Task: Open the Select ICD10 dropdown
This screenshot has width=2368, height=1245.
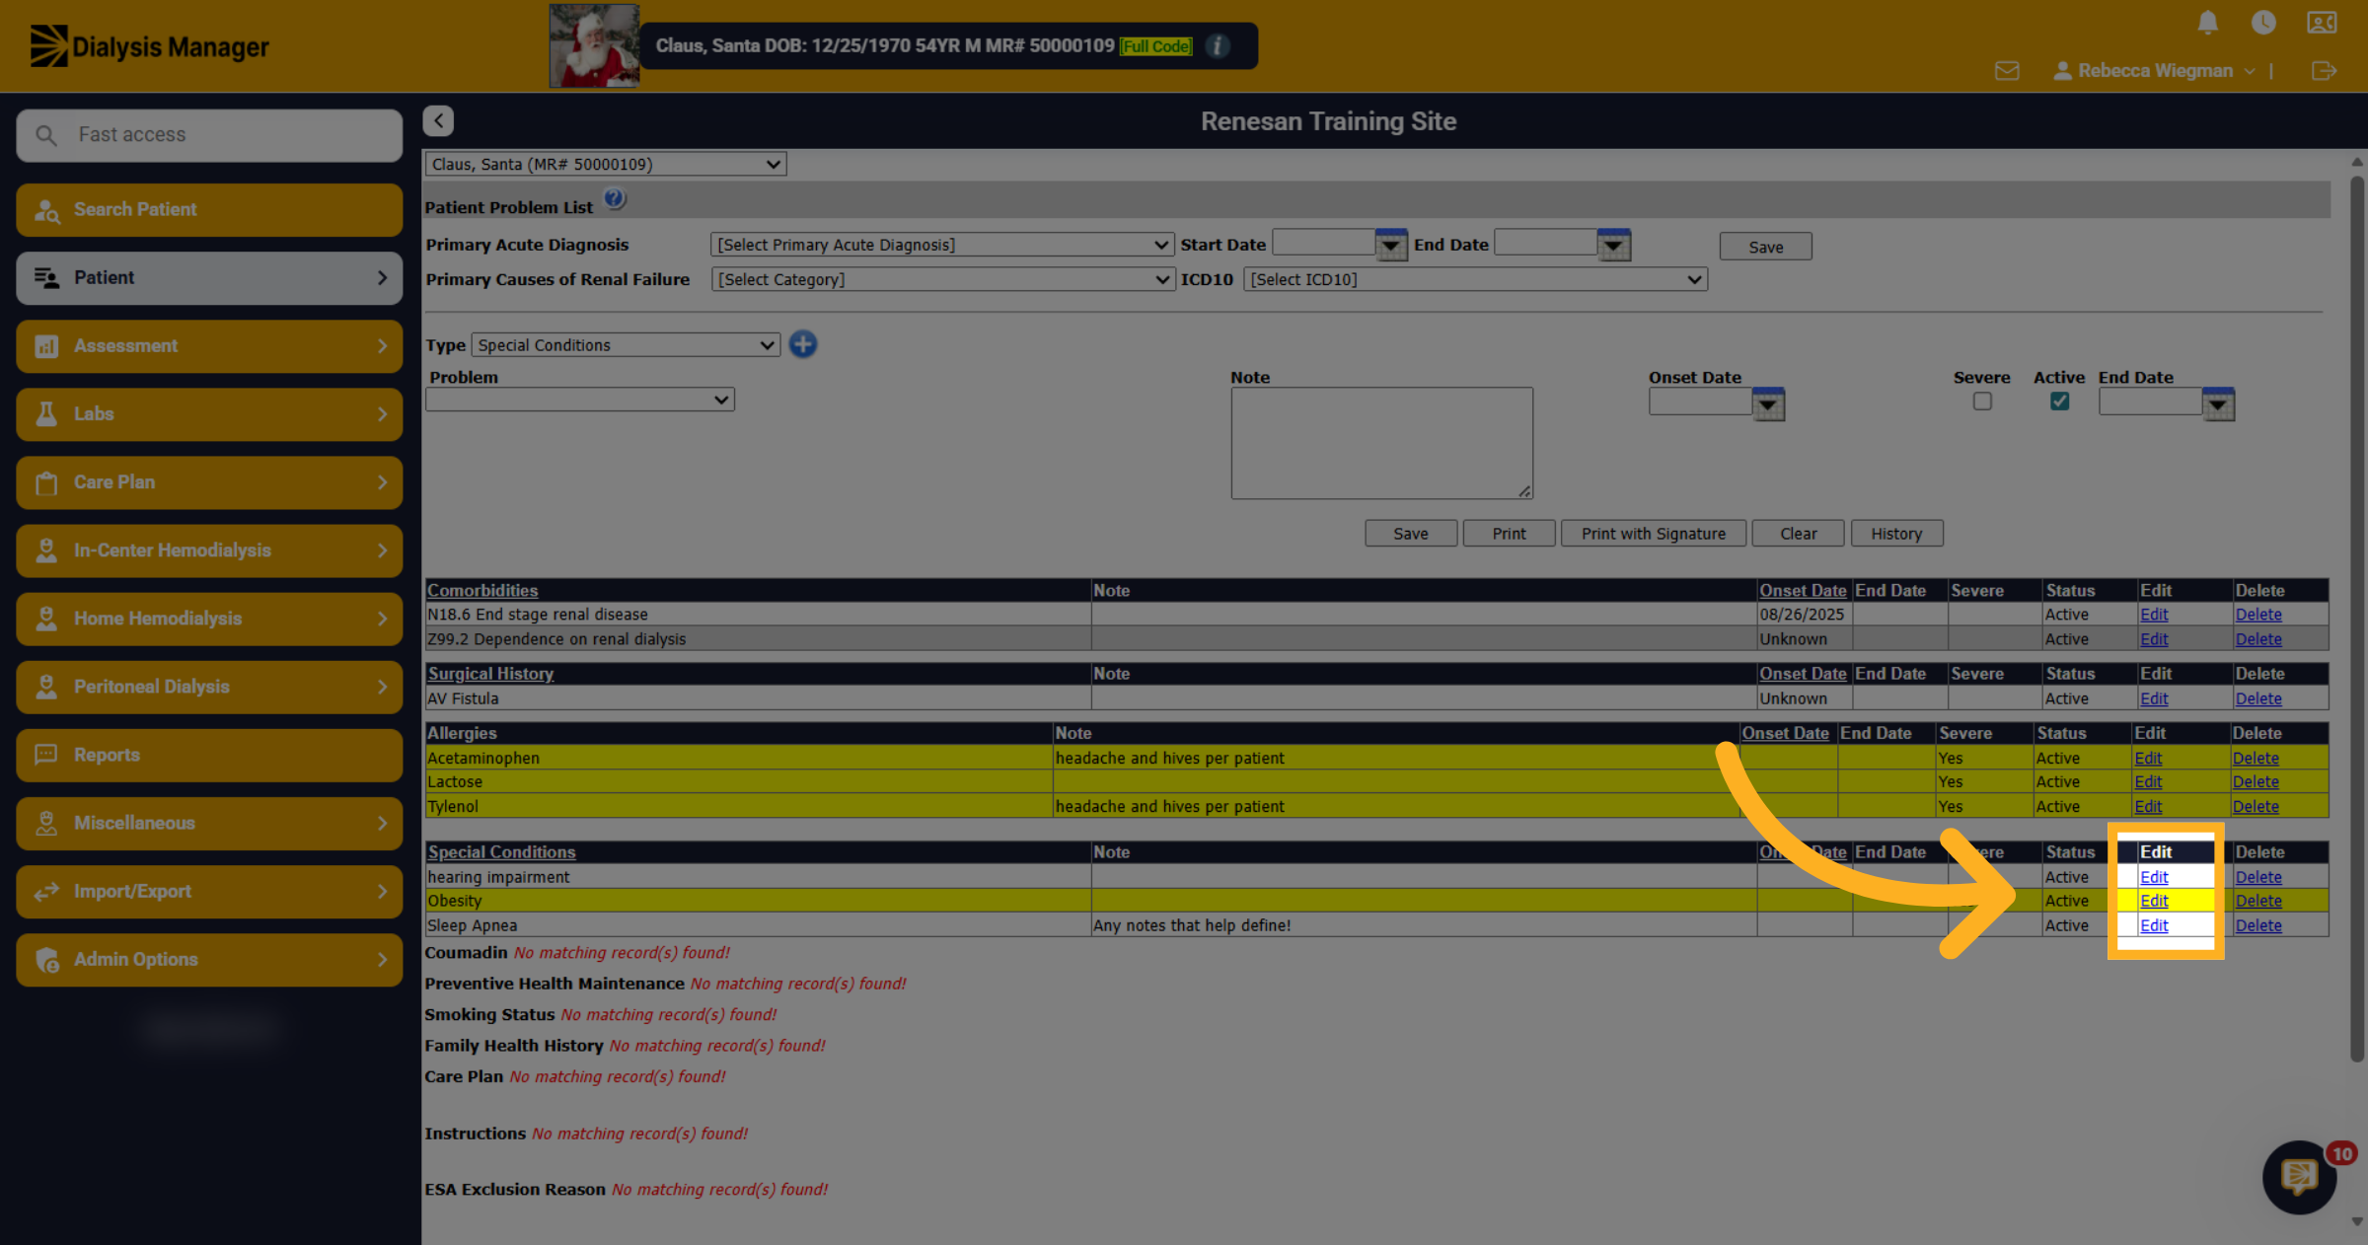Action: [1475, 279]
